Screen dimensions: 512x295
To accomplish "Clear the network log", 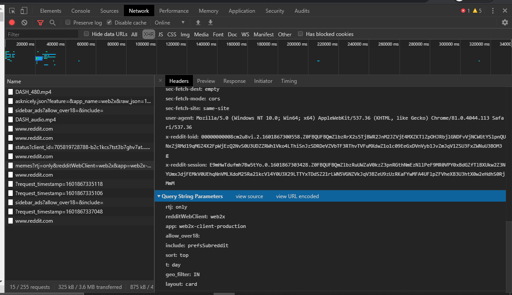I will [x=24, y=23].
